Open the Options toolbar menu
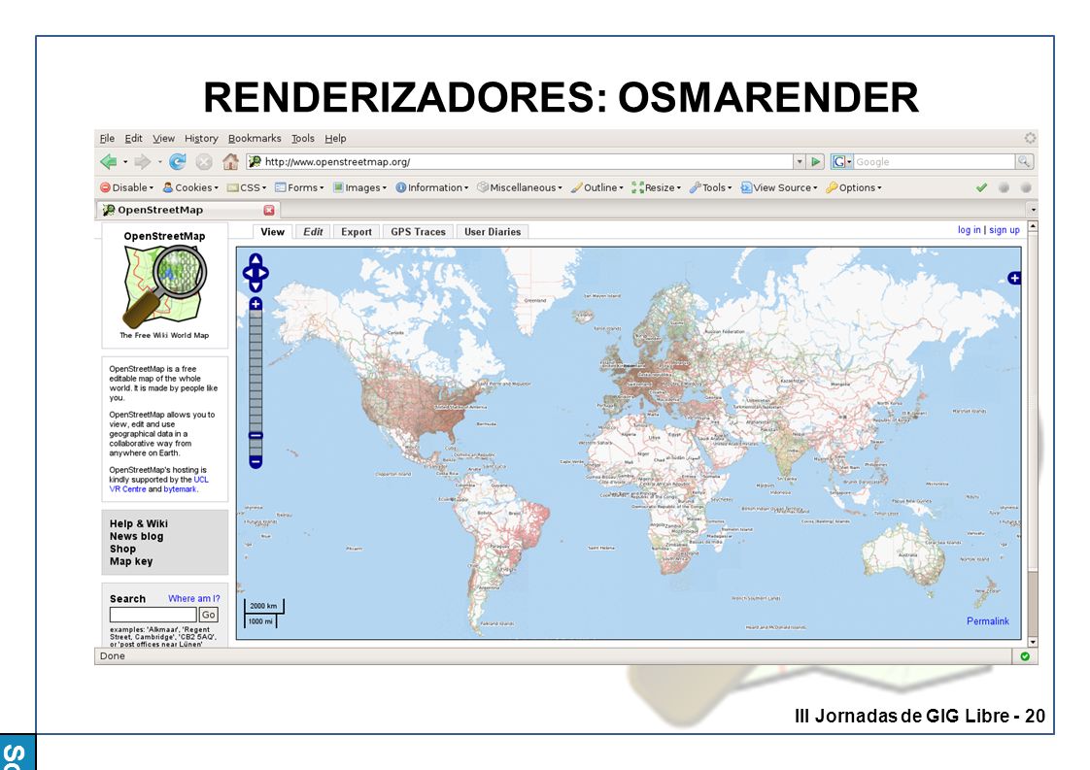Image resolution: width=1090 pixels, height=770 pixels. 854,187
